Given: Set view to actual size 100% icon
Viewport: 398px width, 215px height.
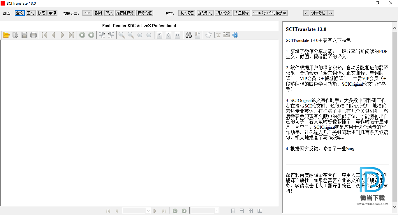Looking at the screenshot, I should point(159,35).
